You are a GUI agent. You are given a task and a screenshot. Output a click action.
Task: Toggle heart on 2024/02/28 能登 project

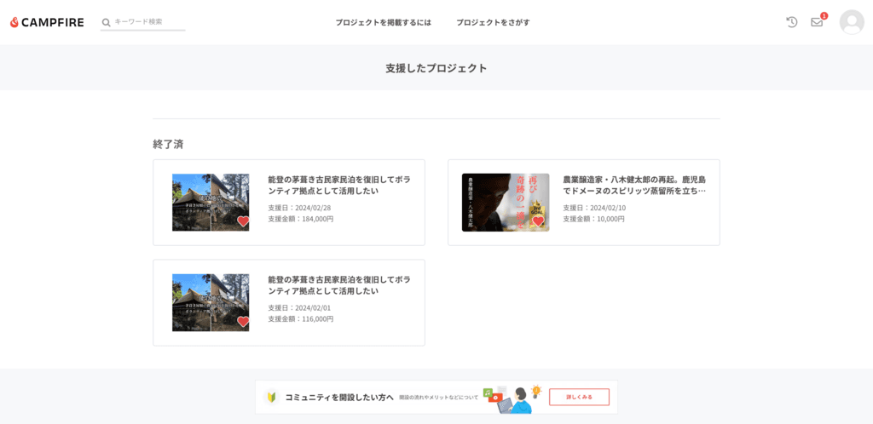[243, 221]
